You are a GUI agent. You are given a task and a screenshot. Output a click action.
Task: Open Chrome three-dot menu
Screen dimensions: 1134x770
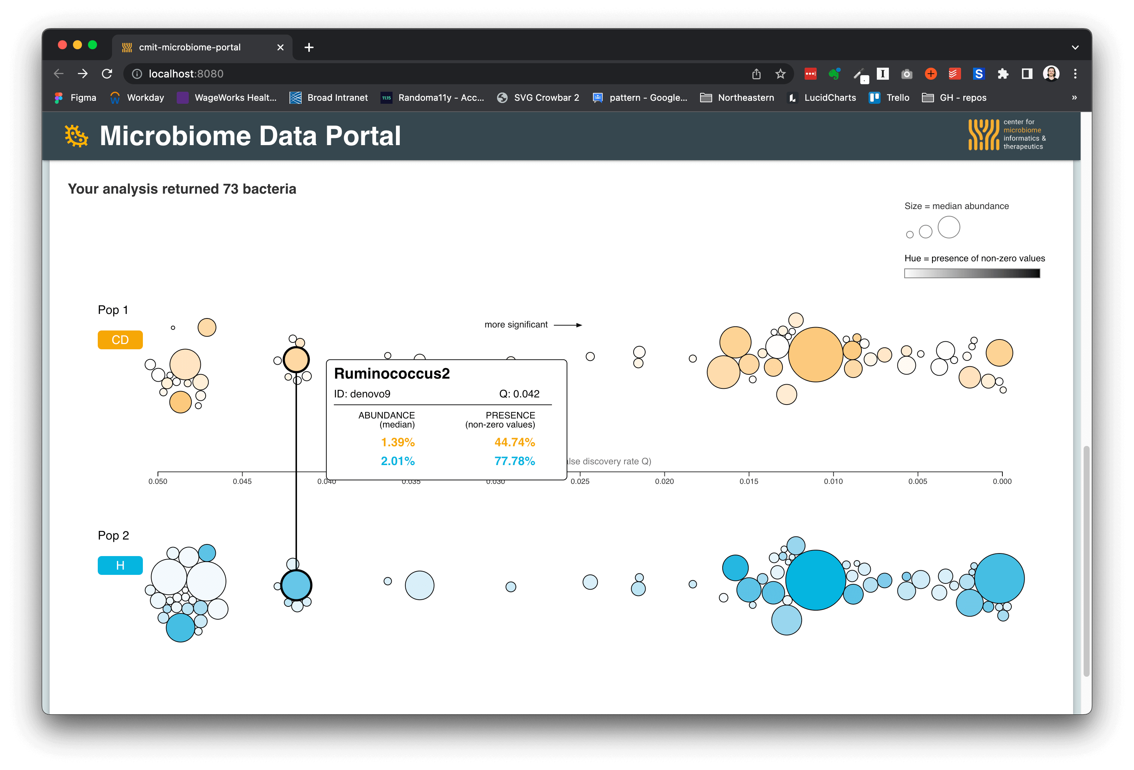click(1075, 74)
